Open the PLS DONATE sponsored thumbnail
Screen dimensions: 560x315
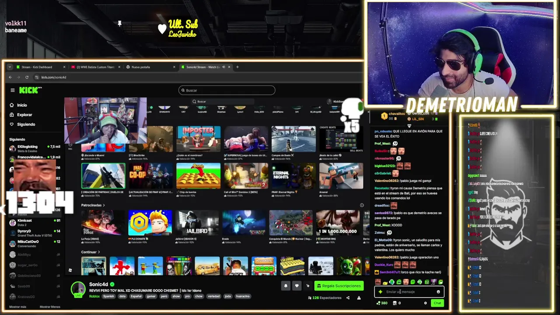[x=150, y=223]
